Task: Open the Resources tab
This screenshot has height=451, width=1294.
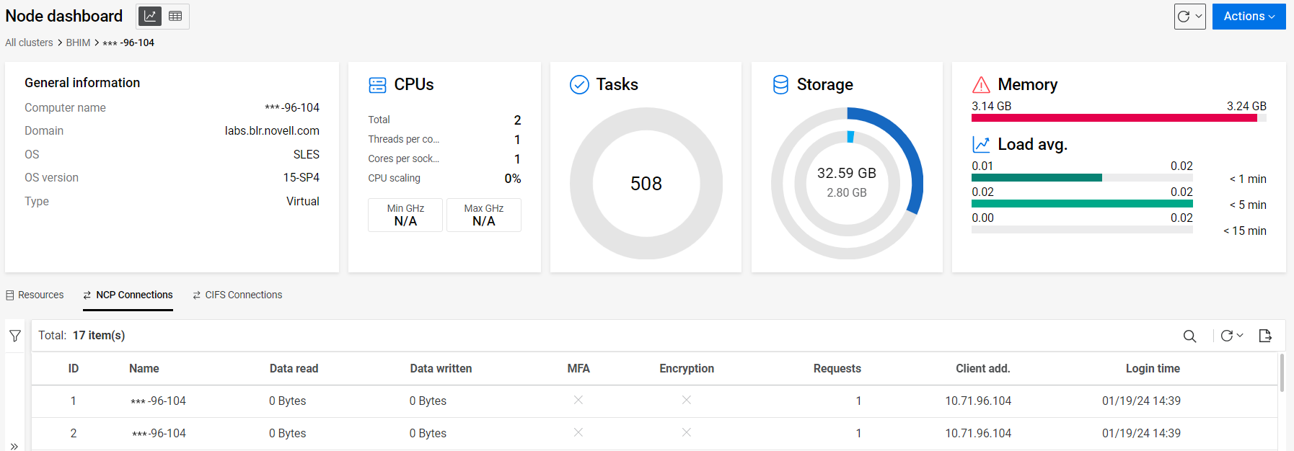Action: coord(35,295)
